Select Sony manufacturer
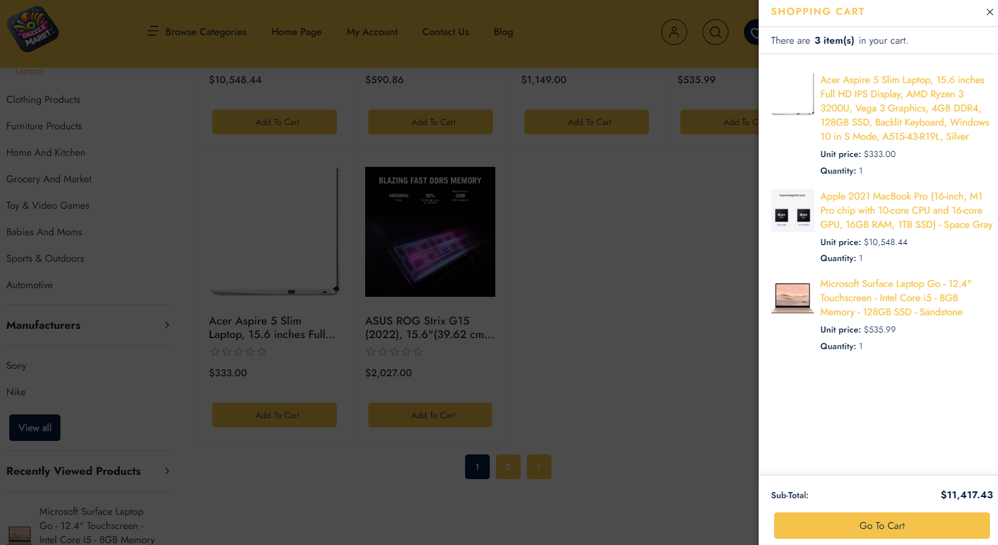 (x=16, y=366)
